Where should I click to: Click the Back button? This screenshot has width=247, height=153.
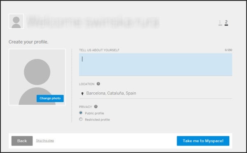coord(22,141)
